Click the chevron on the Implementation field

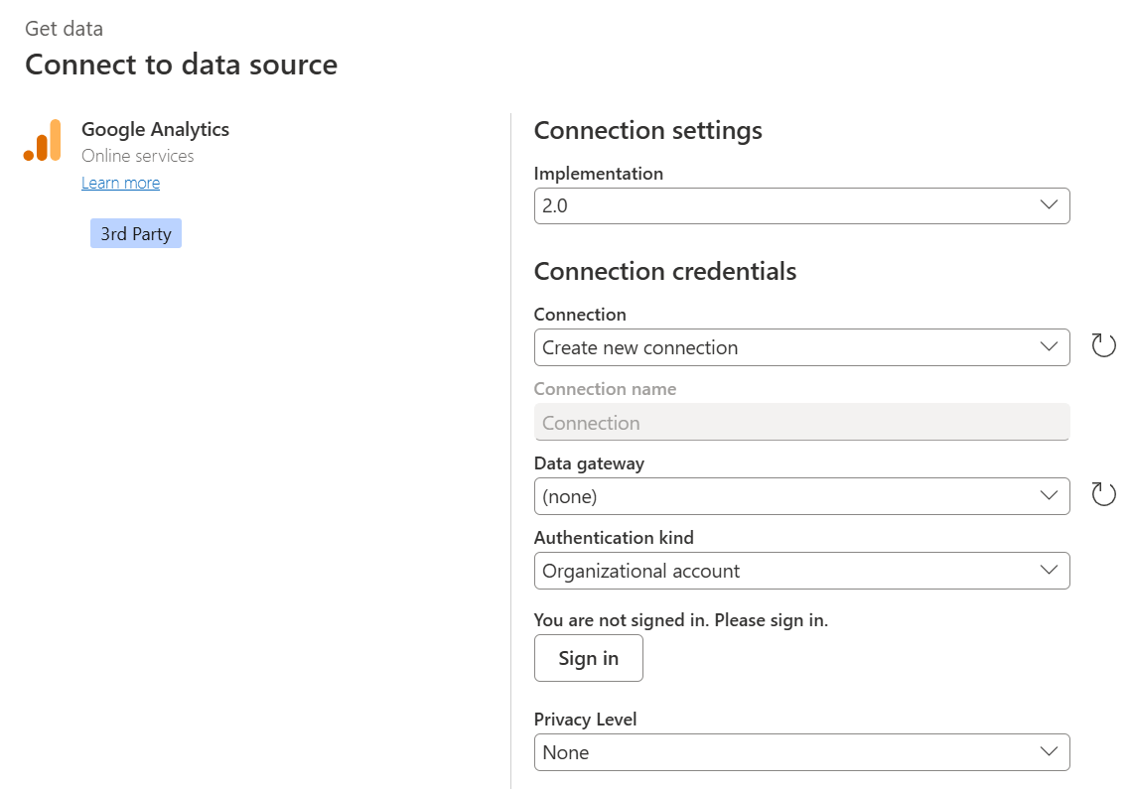click(x=1049, y=205)
